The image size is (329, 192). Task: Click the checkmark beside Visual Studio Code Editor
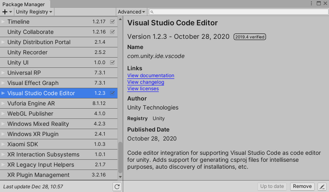[113, 93]
